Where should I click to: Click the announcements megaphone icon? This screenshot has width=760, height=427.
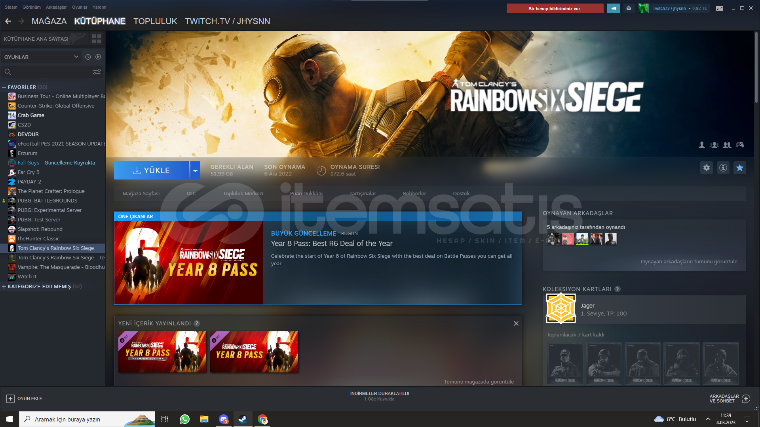pos(614,8)
